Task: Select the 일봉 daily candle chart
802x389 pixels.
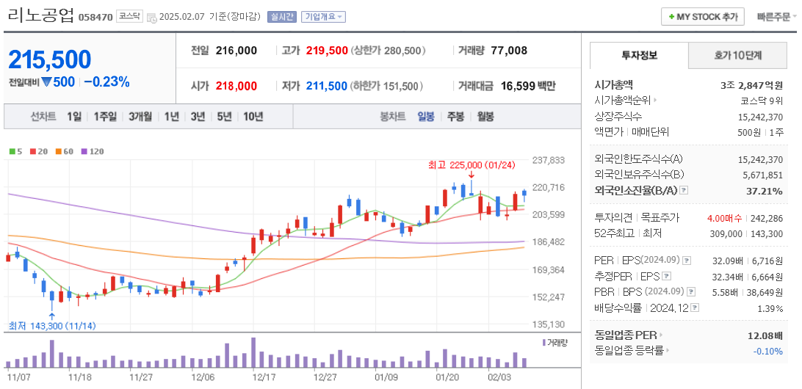Action: click(426, 117)
